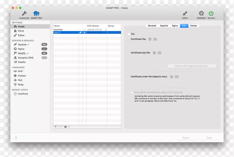Image resolution: width=234 pixels, height=157 pixels.
Task: Toggle the MySQL ON switch
Action: (44, 53)
